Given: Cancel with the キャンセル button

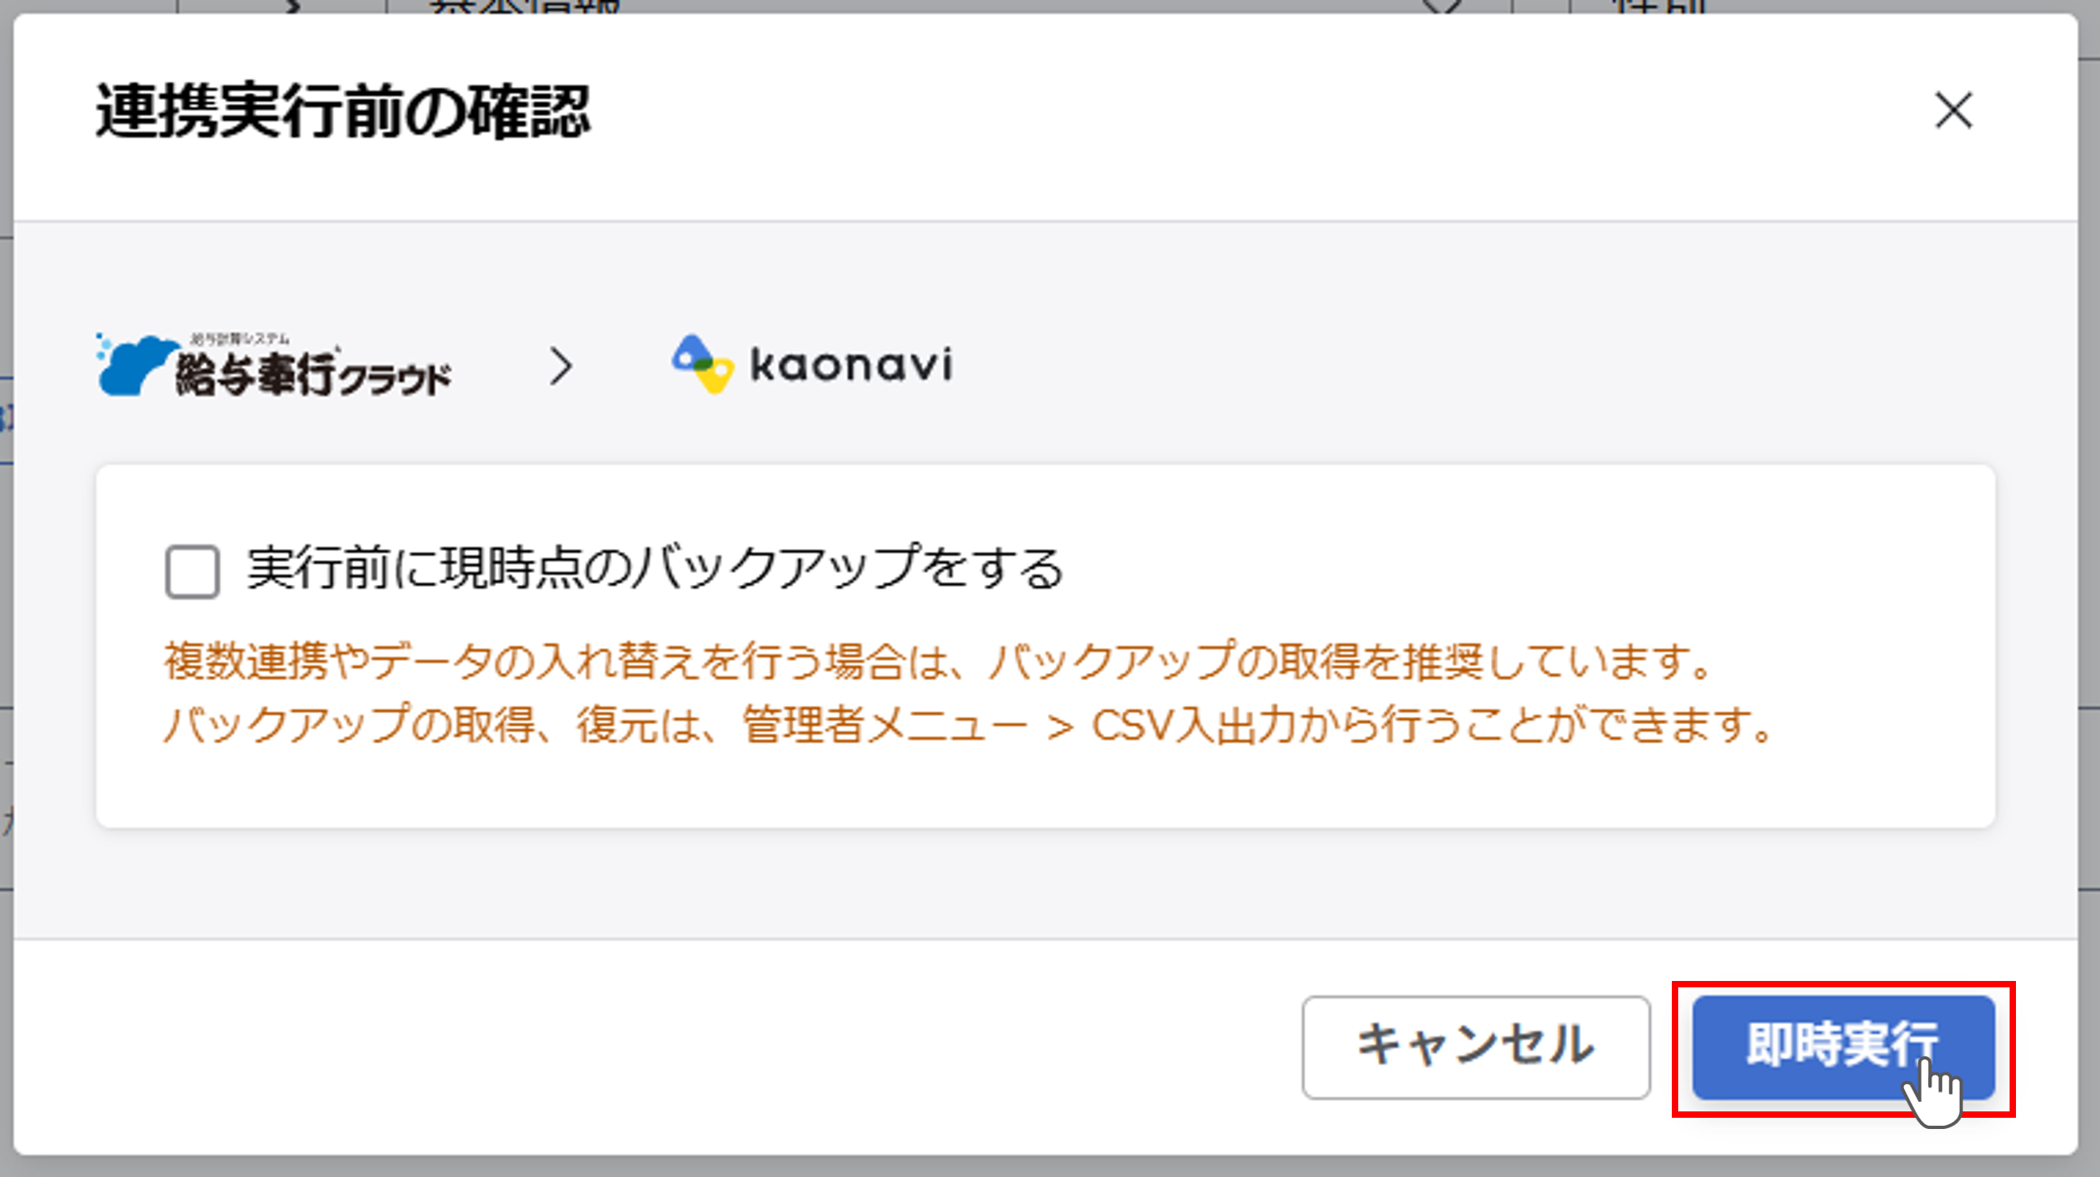Looking at the screenshot, I should pos(1476,1047).
